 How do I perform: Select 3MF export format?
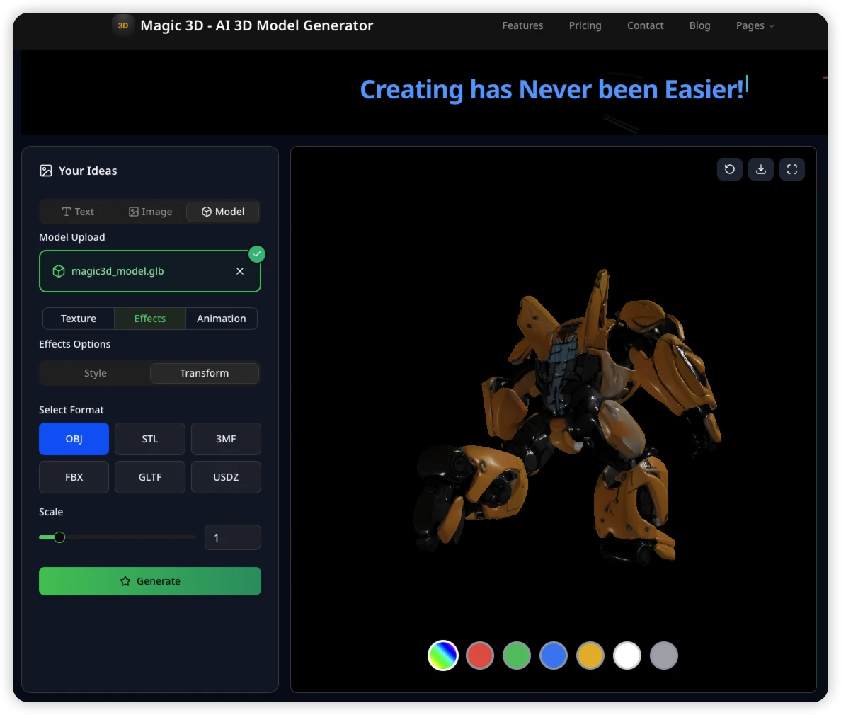226,439
